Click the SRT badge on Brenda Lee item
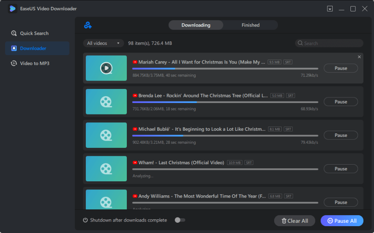This screenshot has width=374, height=233. (x=290, y=96)
